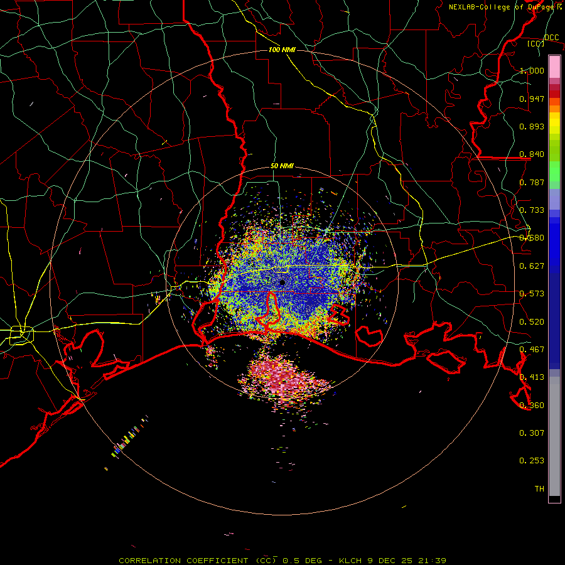Pick the light pink swatch beside 1.000
Screen dimensions: 565x565
(554, 67)
